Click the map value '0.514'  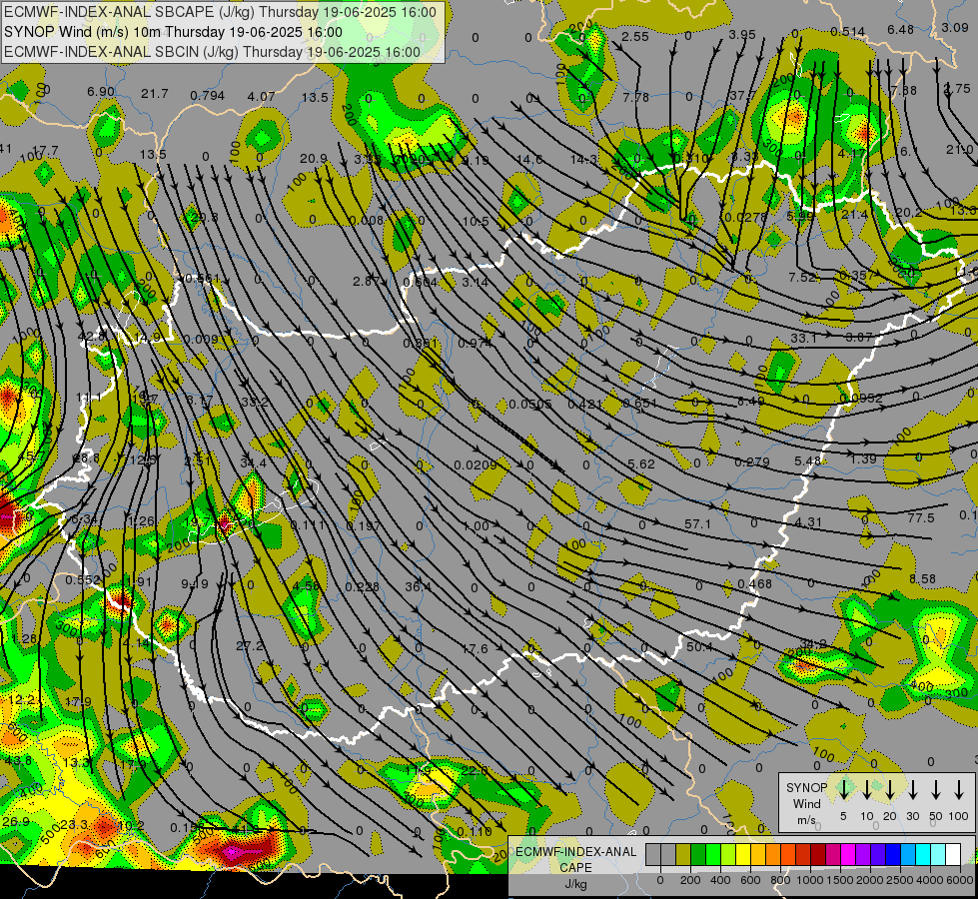point(848,32)
